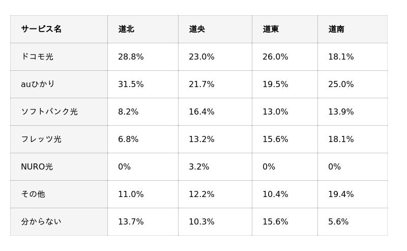Click the auひかり row label
The width and height of the screenshot is (407, 251).
(38, 84)
